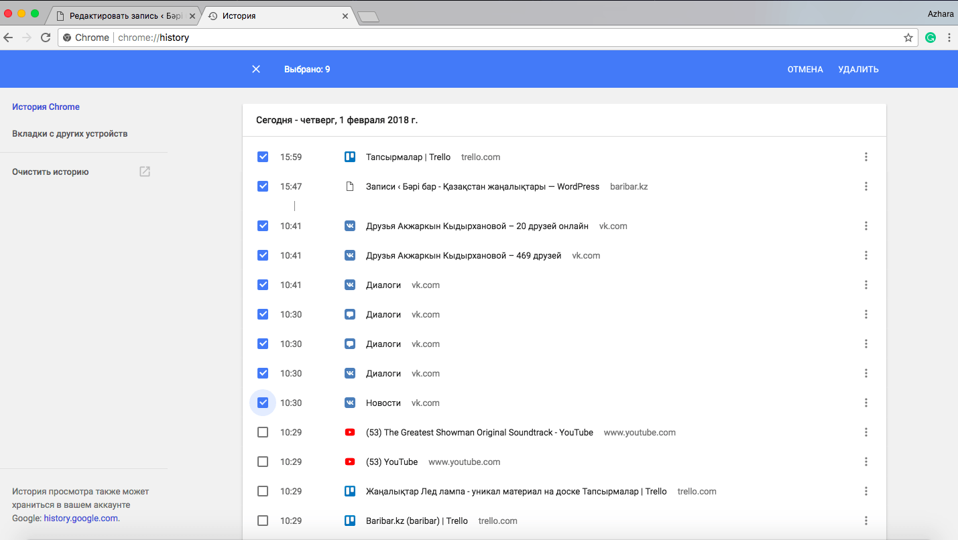Uncheck the 10:41 Диалоги entry
Image resolution: width=958 pixels, height=540 pixels.
point(263,285)
